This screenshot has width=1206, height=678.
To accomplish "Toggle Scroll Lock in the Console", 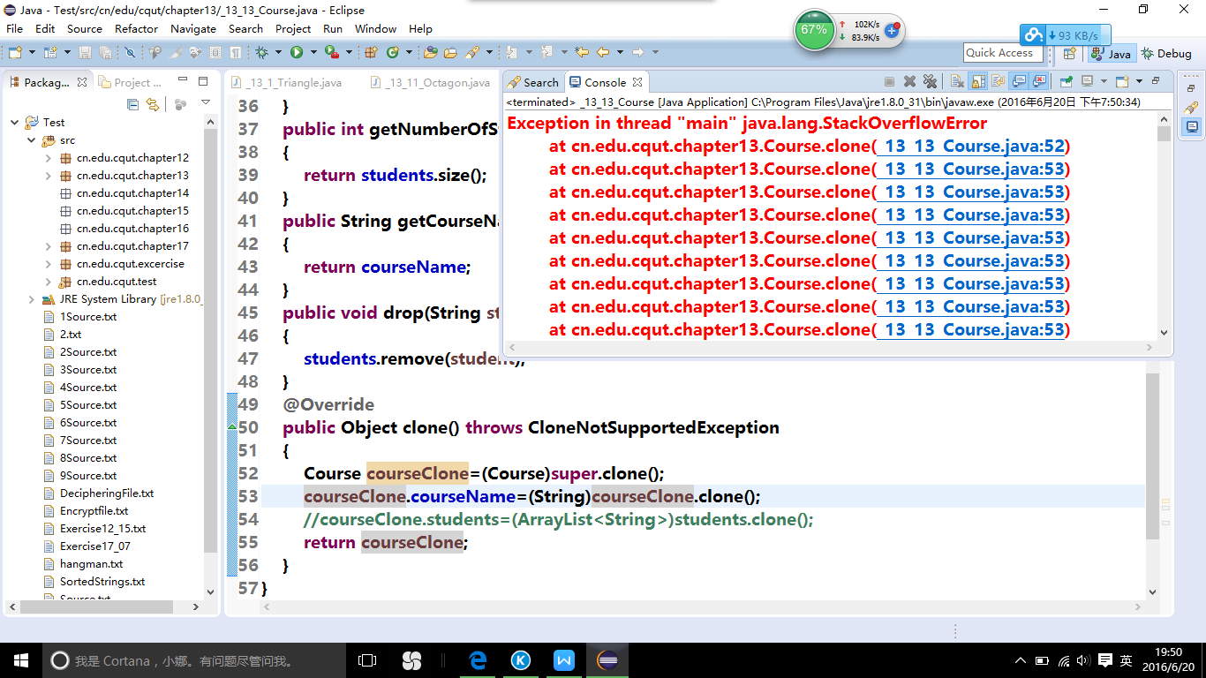I will click(978, 82).
